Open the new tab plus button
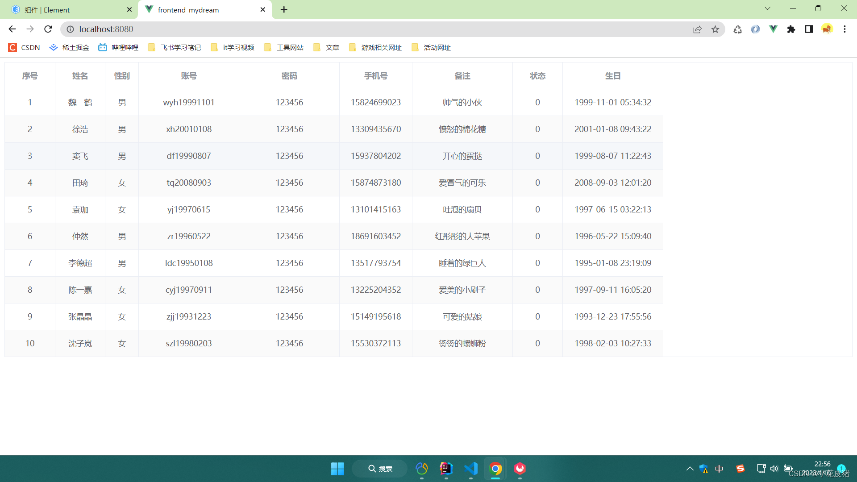This screenshot has height=482, width=857. click(284, 9)
